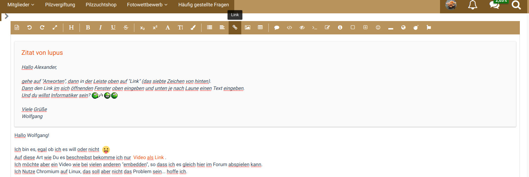Toggle bold formatting
529x177 pixels.
(88, 27)
